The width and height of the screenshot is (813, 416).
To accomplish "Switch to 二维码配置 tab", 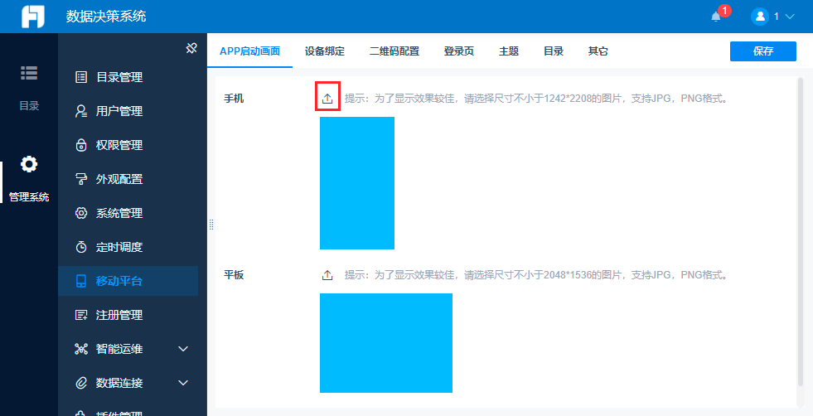I will 394,51.
